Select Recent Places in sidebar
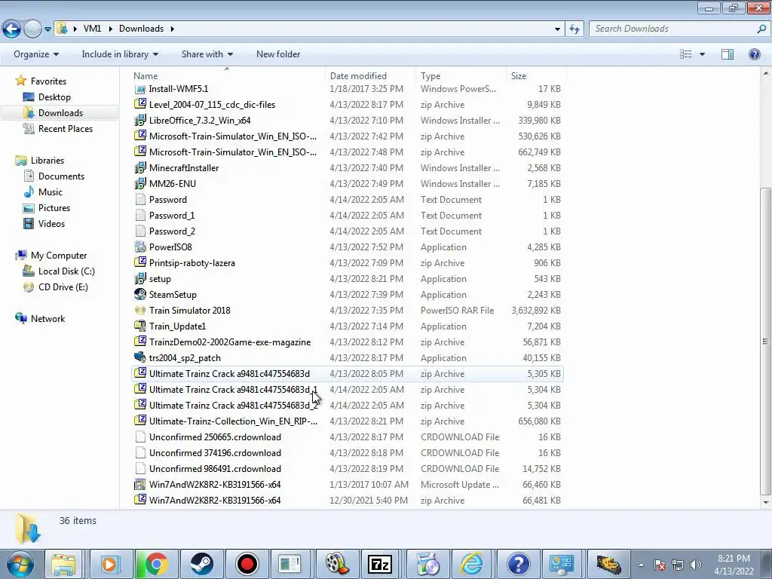 click(x=66, y=128)
